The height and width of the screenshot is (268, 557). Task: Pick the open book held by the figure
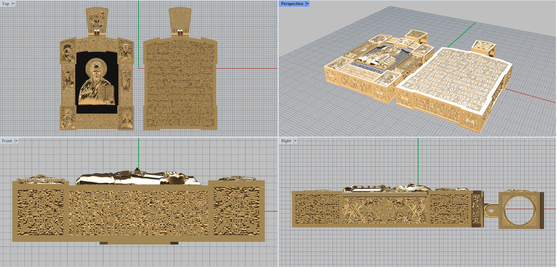click(x=106, y=93)
